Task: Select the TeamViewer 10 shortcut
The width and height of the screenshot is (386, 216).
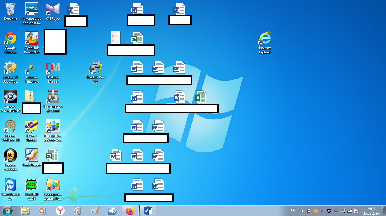Action: (10, 189)
